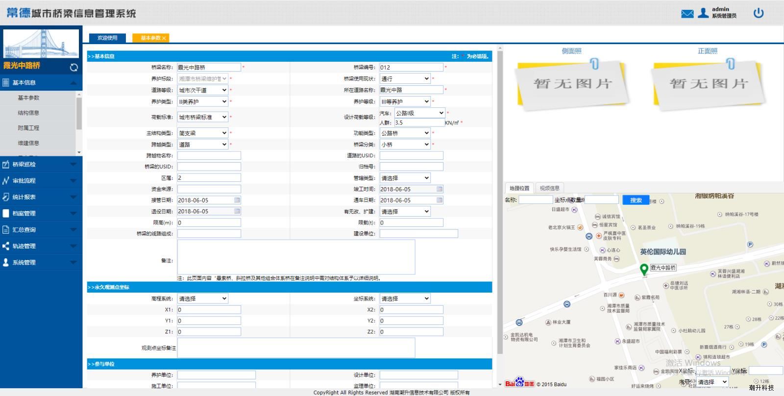Viewport: 784px width, 396px height.
Task: Click the 统计报表 sidebar icon
Action: point(6,197)
